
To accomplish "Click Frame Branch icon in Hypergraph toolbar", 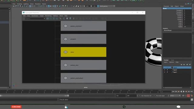I will click(x=57, y=18).
